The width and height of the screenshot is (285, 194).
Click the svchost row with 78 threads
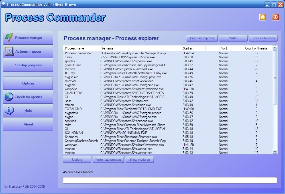[x=168, y=69]
